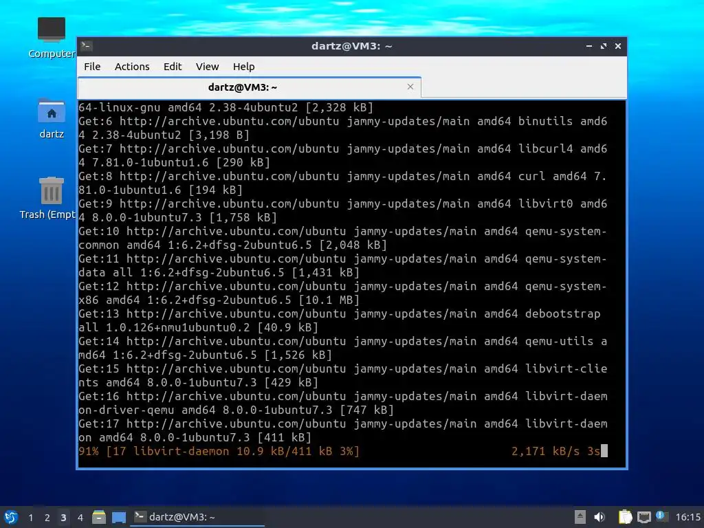Maximize the terminal window
704x528 pixels.
pos(604,46)
